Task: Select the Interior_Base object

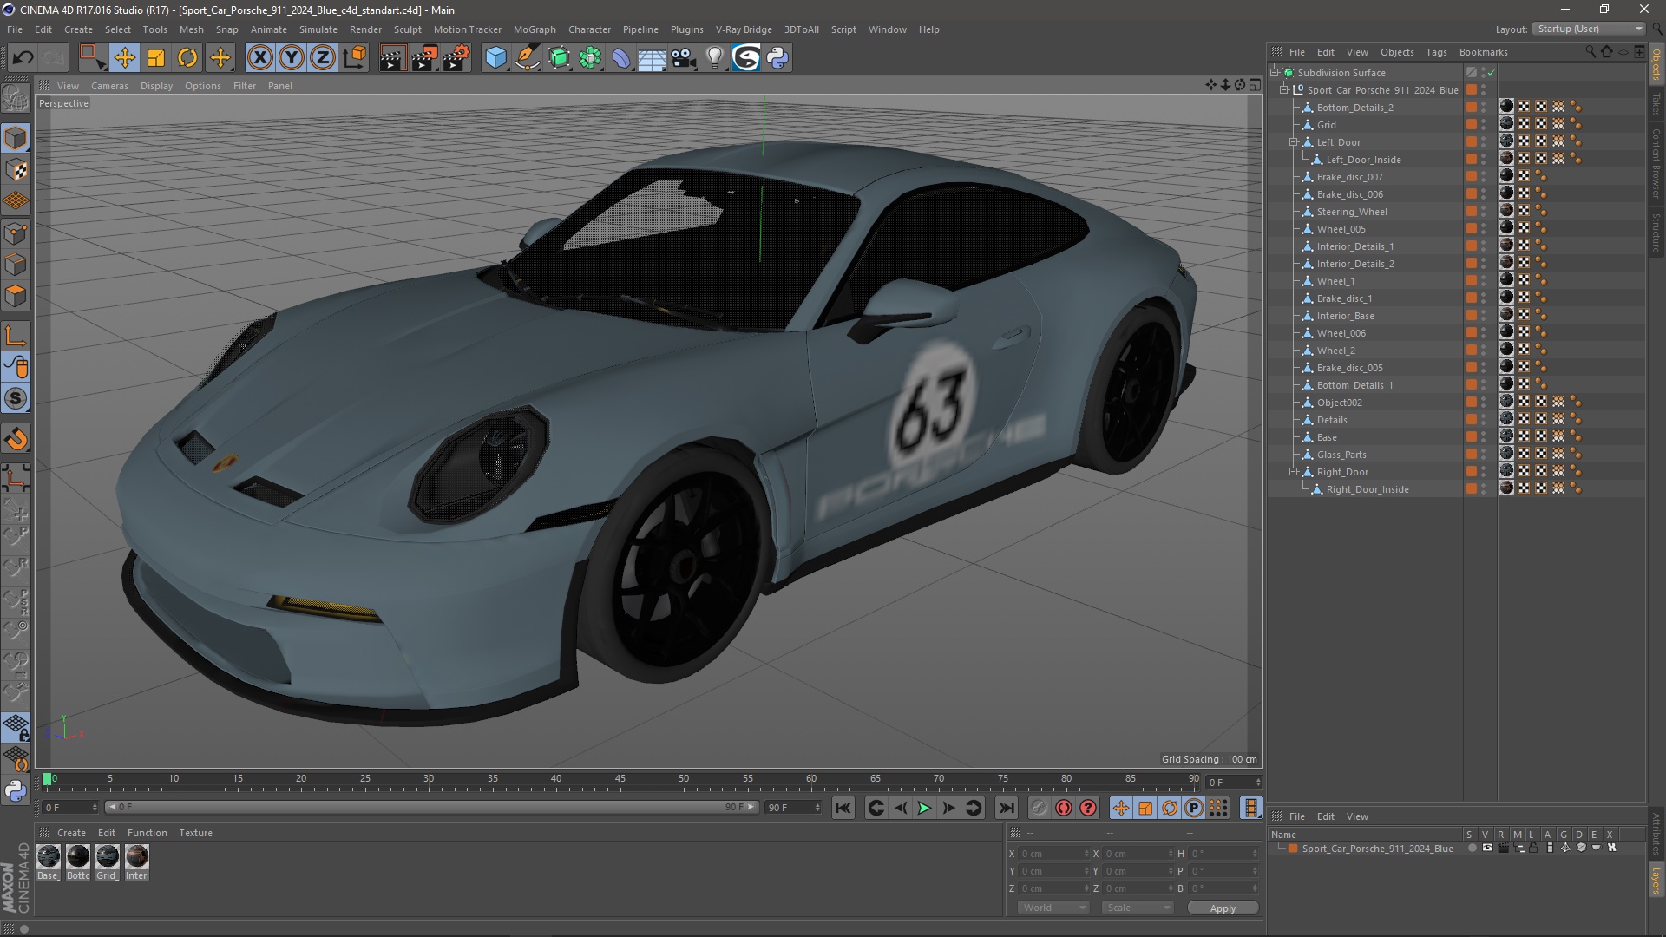Action: (x=1345, y=316)
